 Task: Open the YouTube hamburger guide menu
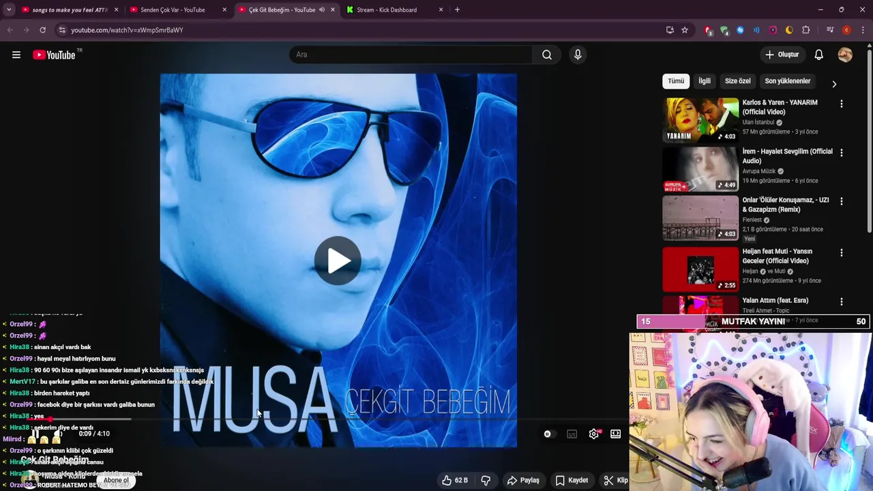point(16,55)
